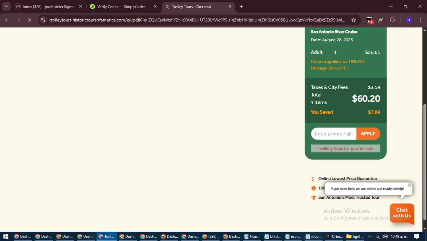This screenshot has width=427, height=241.
Task: Click the You Saved $7.89 amount
Action: tap(374, 112)
